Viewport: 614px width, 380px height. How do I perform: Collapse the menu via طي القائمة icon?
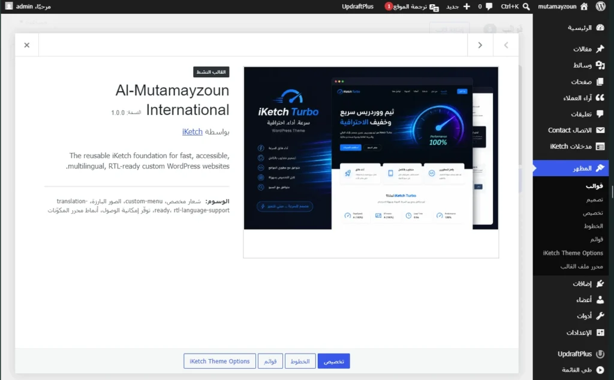(x=600, y=370)
